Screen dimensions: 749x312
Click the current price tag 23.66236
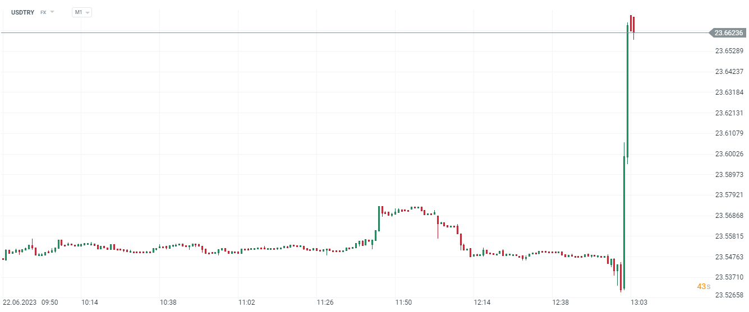729,33
